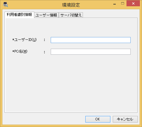
Task: Click the maximize window button
Action: [123, 4]
